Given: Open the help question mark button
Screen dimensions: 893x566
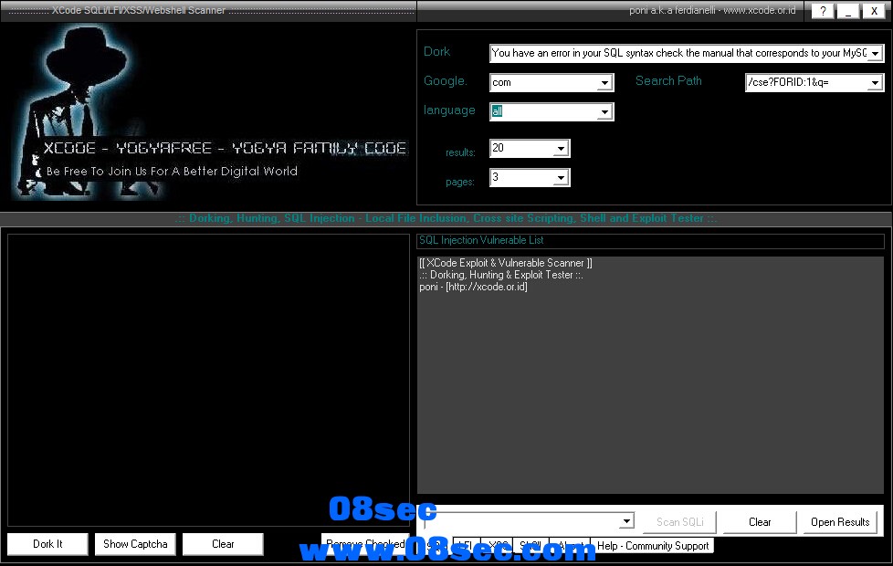Looking at the screenshot, I should coord(823,11).
